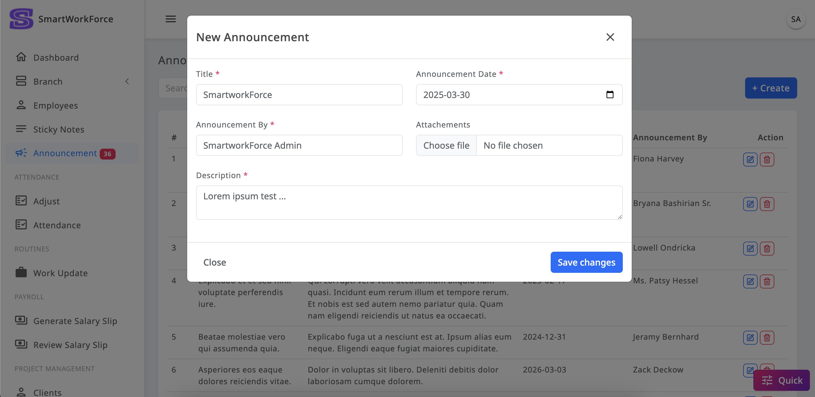815x397 pixels.
Task: Click the hamburger menu icon
Action: pos(170,19)
